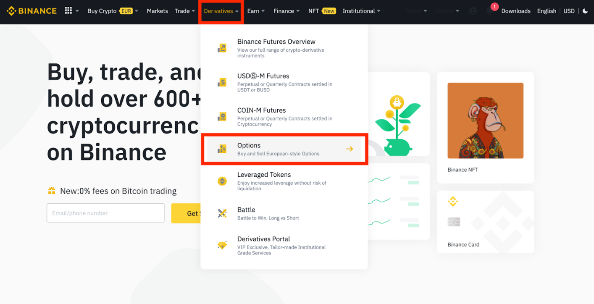Viewport: 594px width, 304px height.
Task: Click the Leveraged Tokens icon
Action: tap(222, 181)
